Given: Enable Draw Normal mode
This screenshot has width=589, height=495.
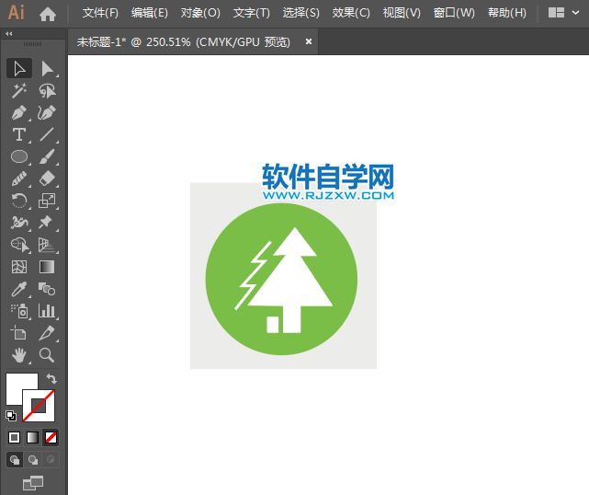Looking at the screenshot, I should [x=15, y=460].
